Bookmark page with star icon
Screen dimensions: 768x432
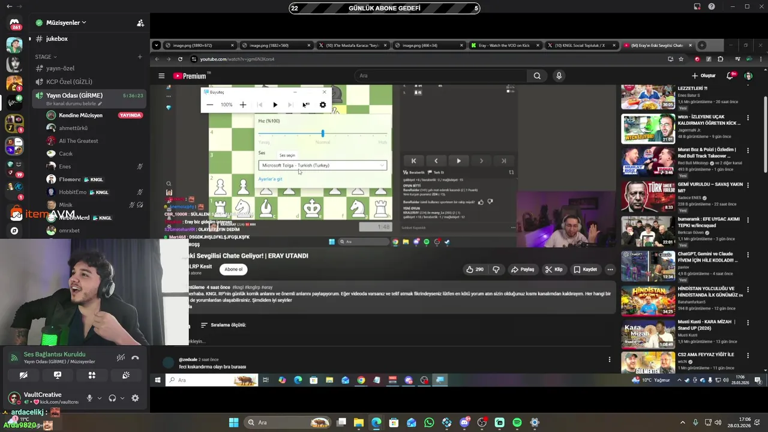click(x=681, y=59)
